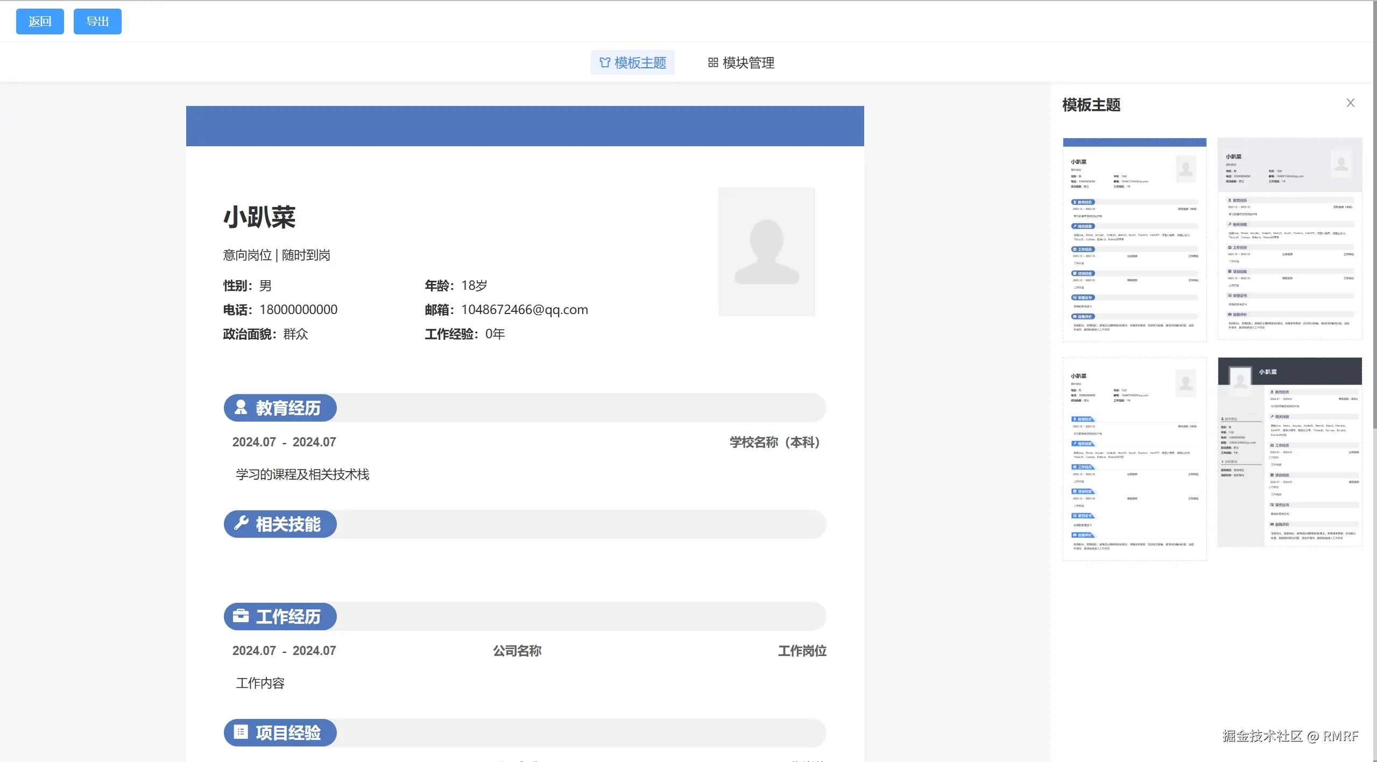Click the name 小趴菜 in the resume

(x=259, y=217)
